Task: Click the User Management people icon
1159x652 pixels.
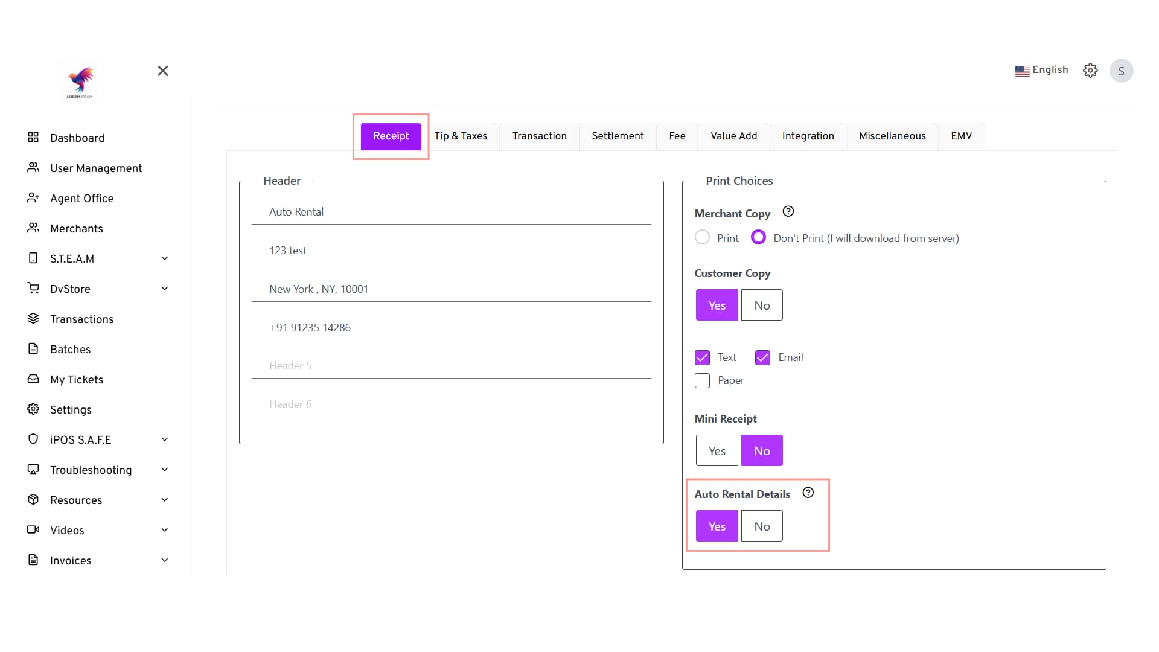Action: tap(33, 167)
